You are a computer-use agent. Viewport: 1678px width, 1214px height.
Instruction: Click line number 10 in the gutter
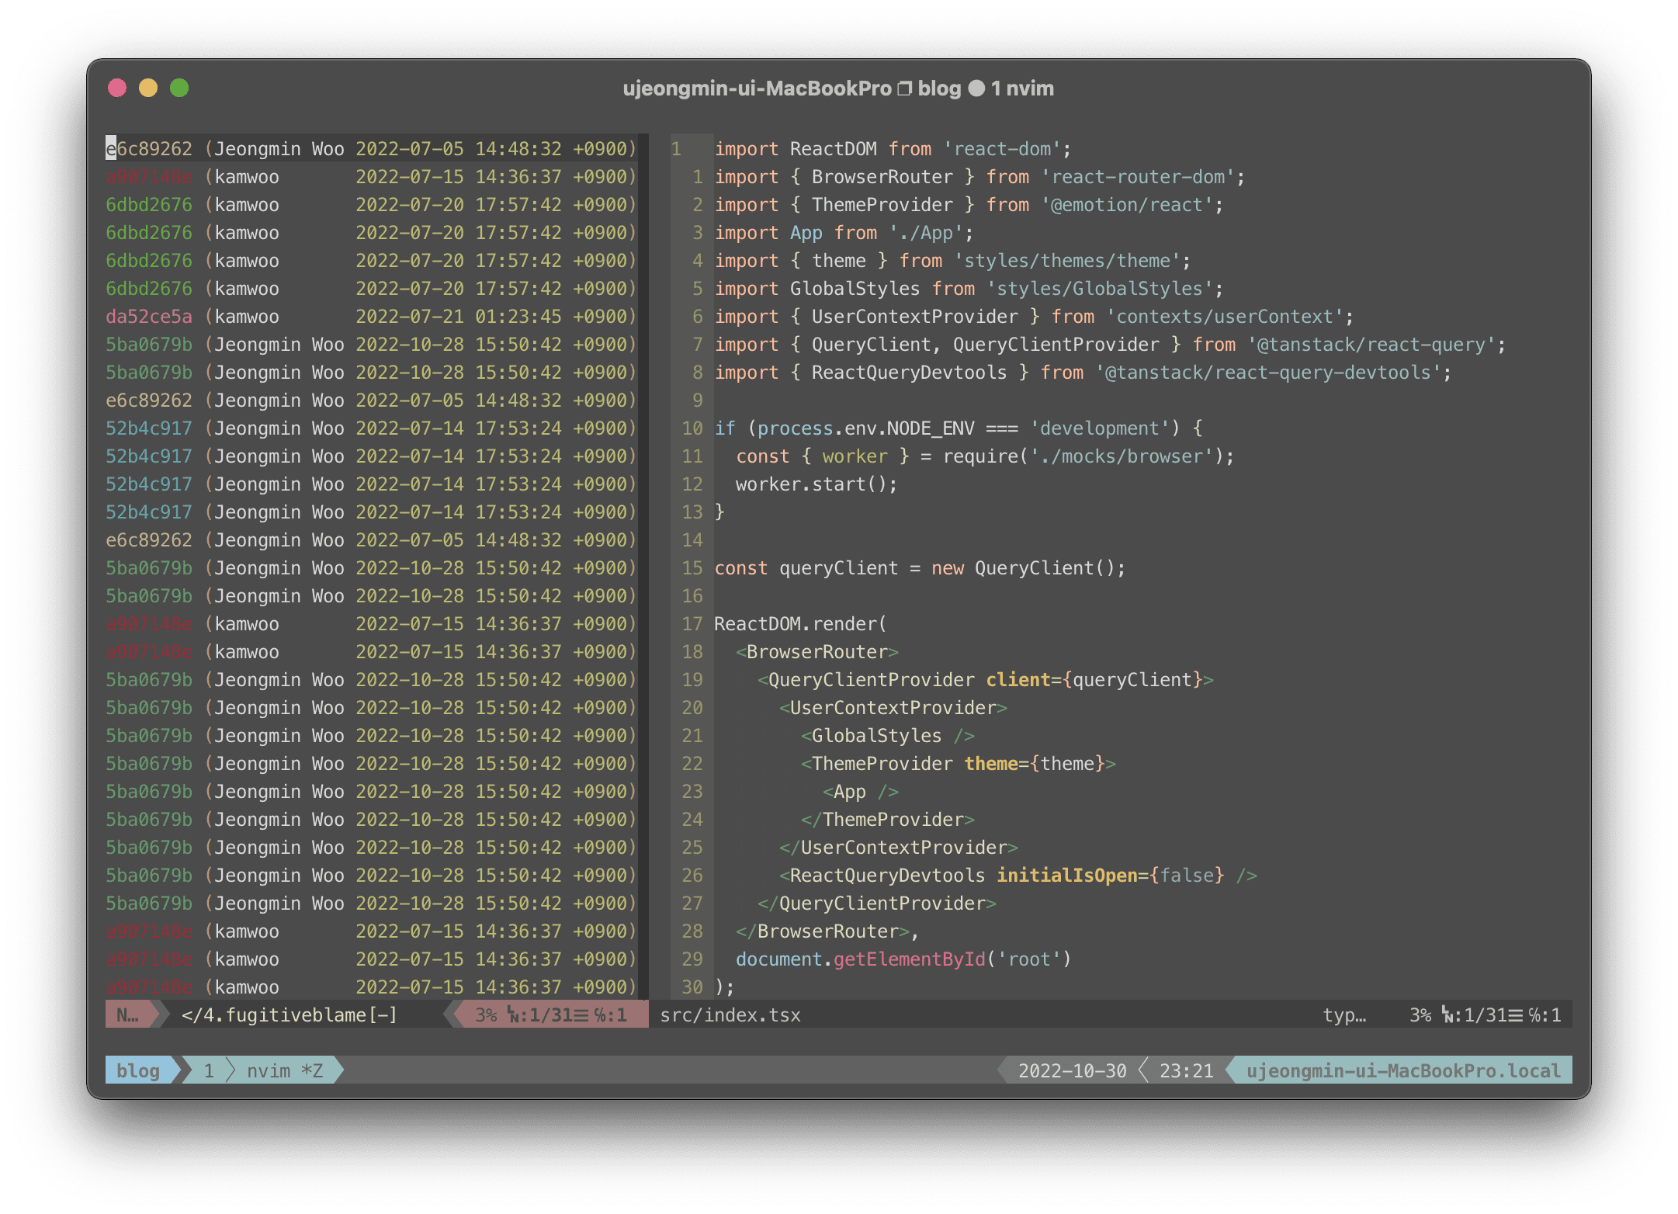point(692,428)
